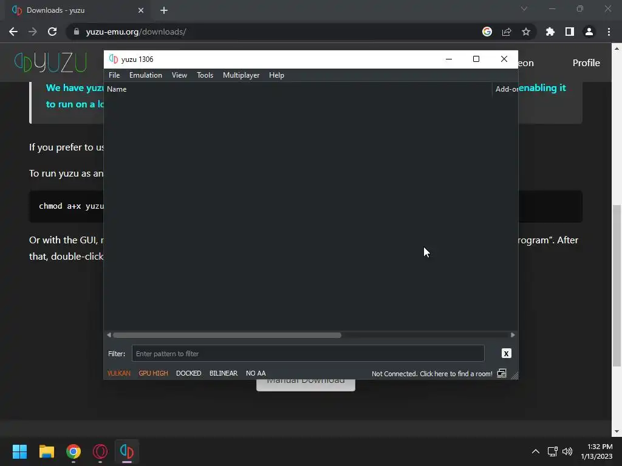Click the Google icon in address bar

coord(487,32)
